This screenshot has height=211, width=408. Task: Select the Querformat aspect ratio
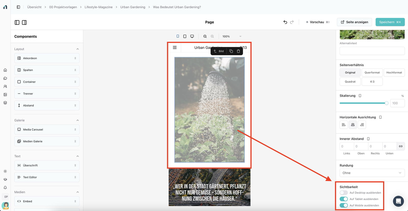(x=372, y=72)
